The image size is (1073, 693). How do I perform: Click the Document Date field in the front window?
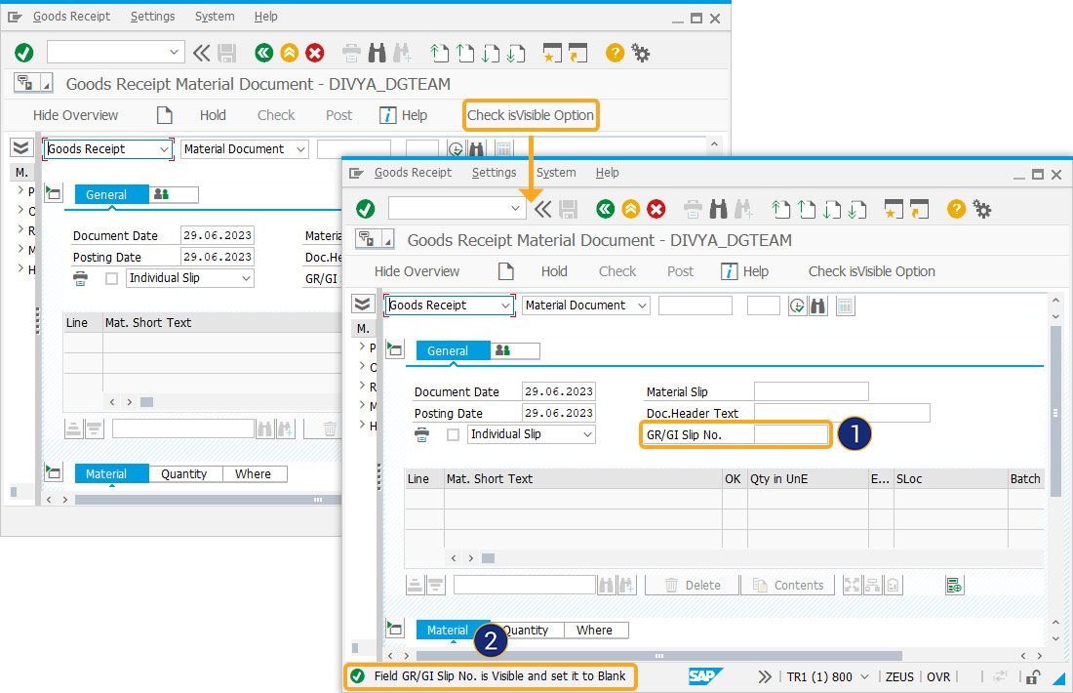pos(558,391)
